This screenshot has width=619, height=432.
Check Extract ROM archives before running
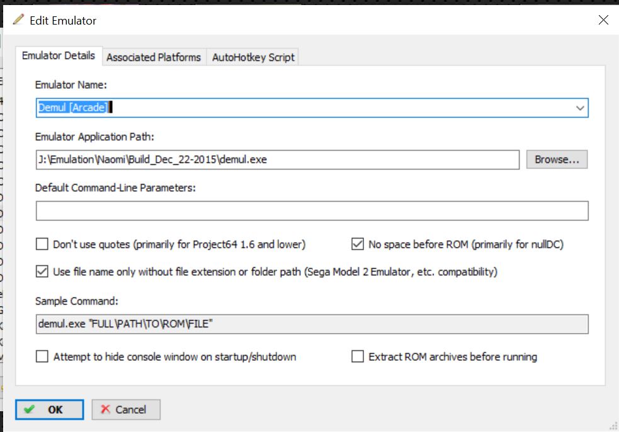pyautogui.click(x=357, y=357)
